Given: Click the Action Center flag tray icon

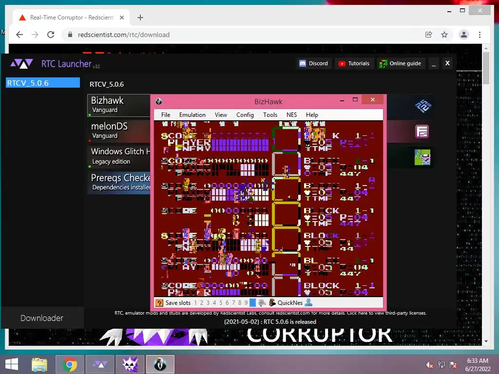Looking at the screenshot, I should (x=453, y=365).
